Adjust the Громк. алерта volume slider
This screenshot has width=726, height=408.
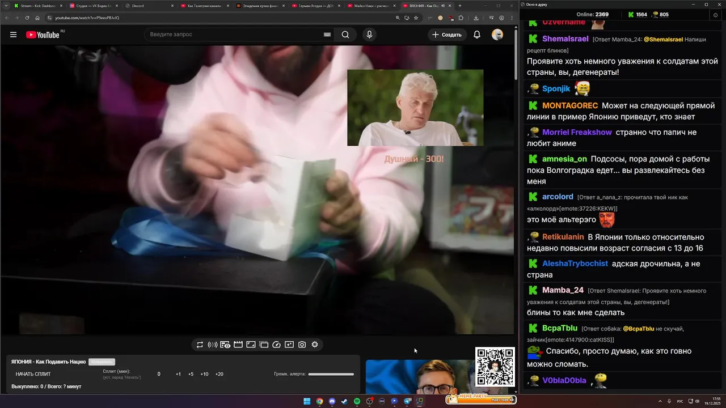331,374
